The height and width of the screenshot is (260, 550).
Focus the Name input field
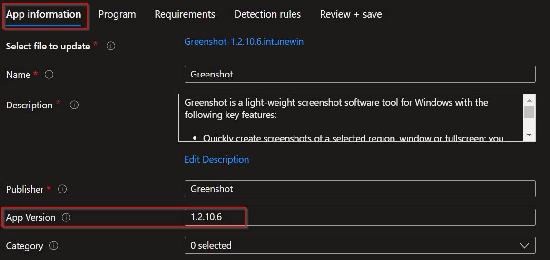pyautogui.click(x=360, y=74)
